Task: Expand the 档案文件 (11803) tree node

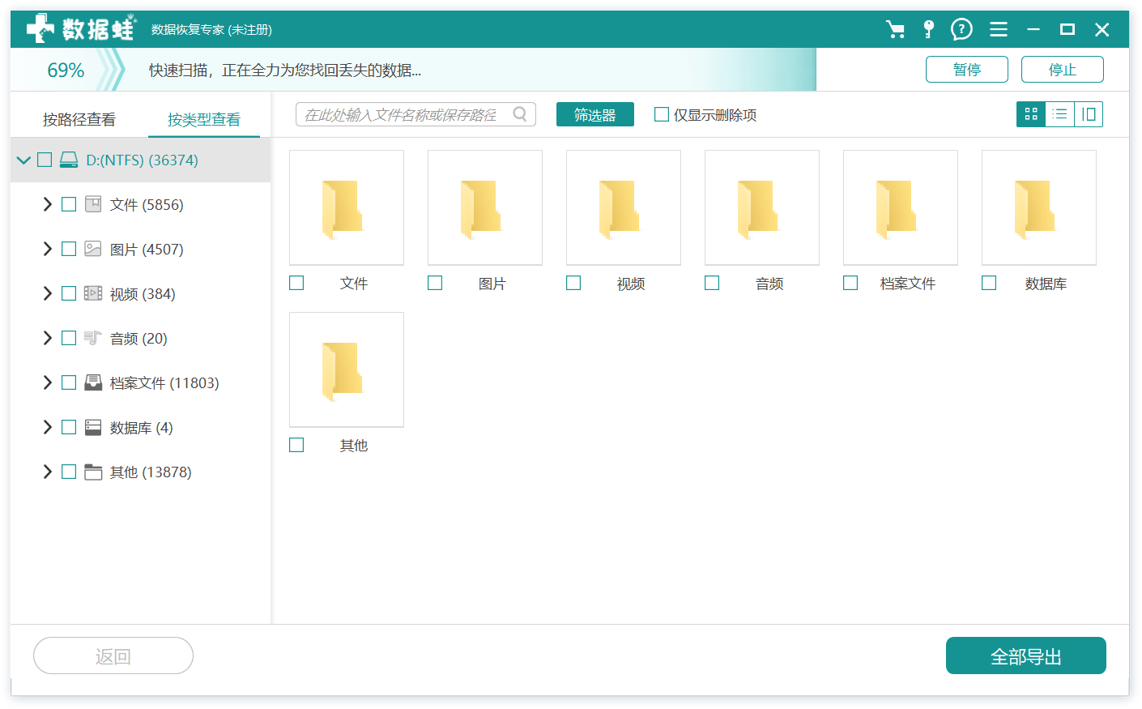Action: pyautogui.click(x=47, y=382)
